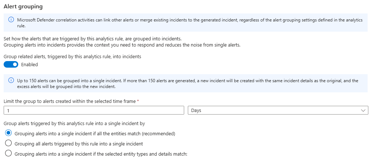Select grouping by selected entity types and details
Image resolution: width=372 pixels, height=160 pixels.
pyautogui.click(x=9, y=153)
